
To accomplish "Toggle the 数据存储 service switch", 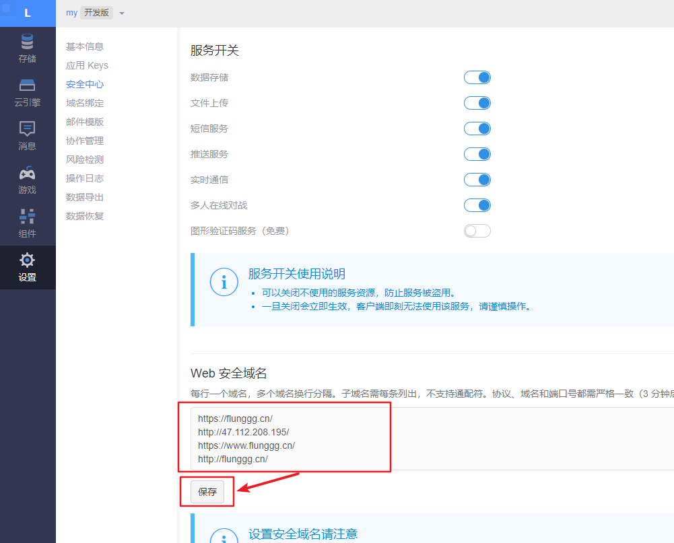I will tap(477, 77).
